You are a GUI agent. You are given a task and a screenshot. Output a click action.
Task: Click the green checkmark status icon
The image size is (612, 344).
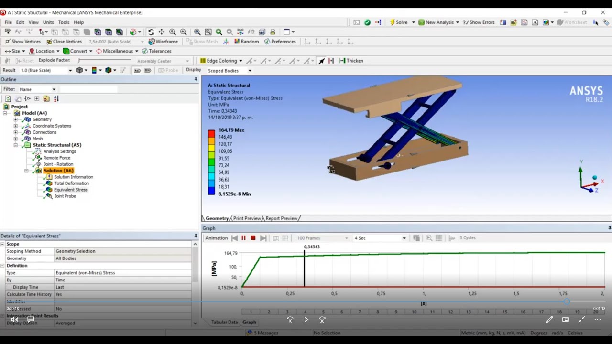[367, 22]
